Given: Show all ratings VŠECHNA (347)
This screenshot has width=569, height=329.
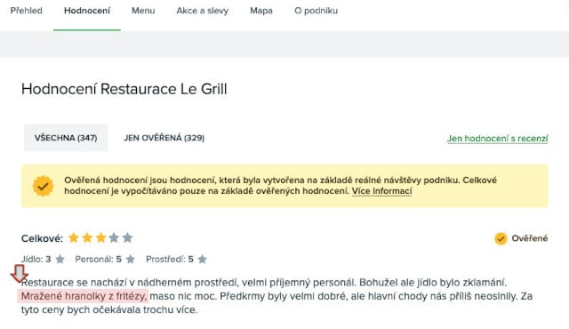Looking at the screenshot, I should point(66,138).
